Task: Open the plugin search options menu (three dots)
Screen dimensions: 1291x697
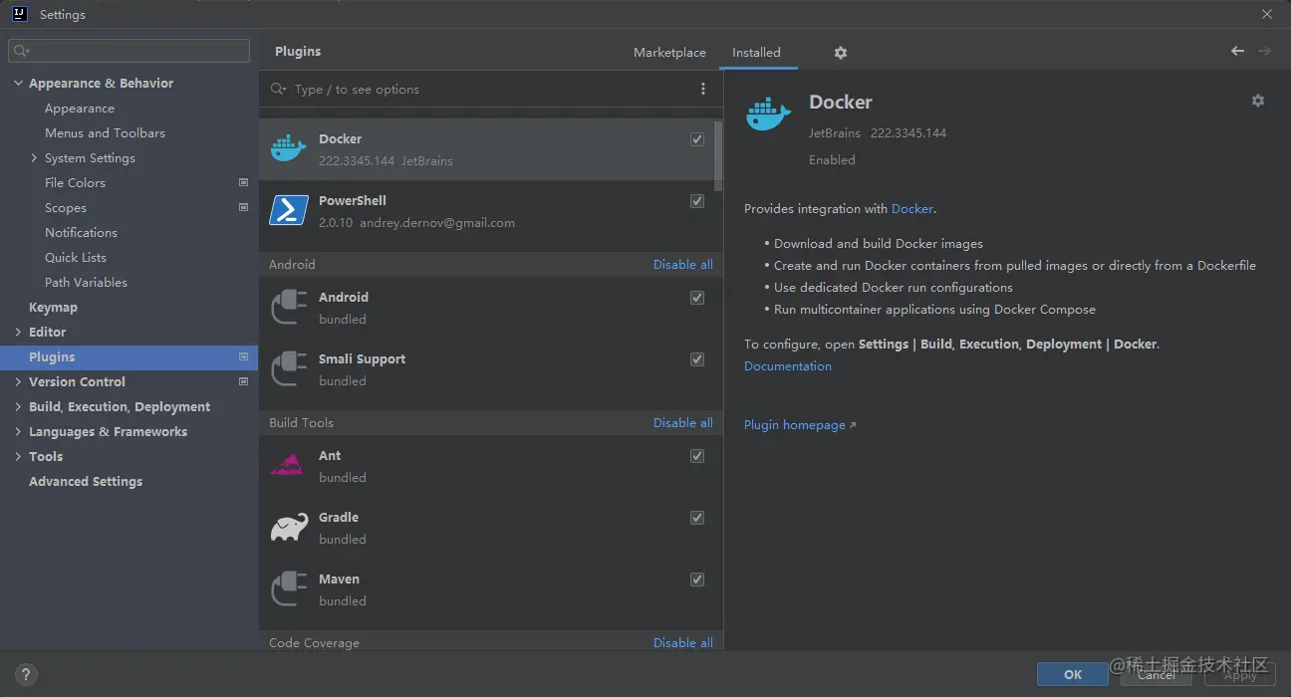Action: click(703, 89)
